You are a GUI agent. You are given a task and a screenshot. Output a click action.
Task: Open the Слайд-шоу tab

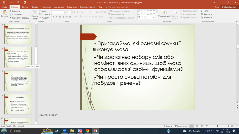coord(72,7)
